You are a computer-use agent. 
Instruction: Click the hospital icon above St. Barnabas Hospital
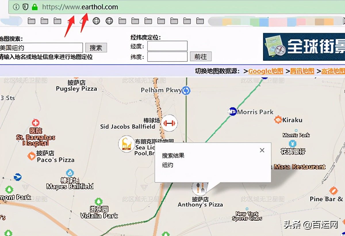point(35,123)
